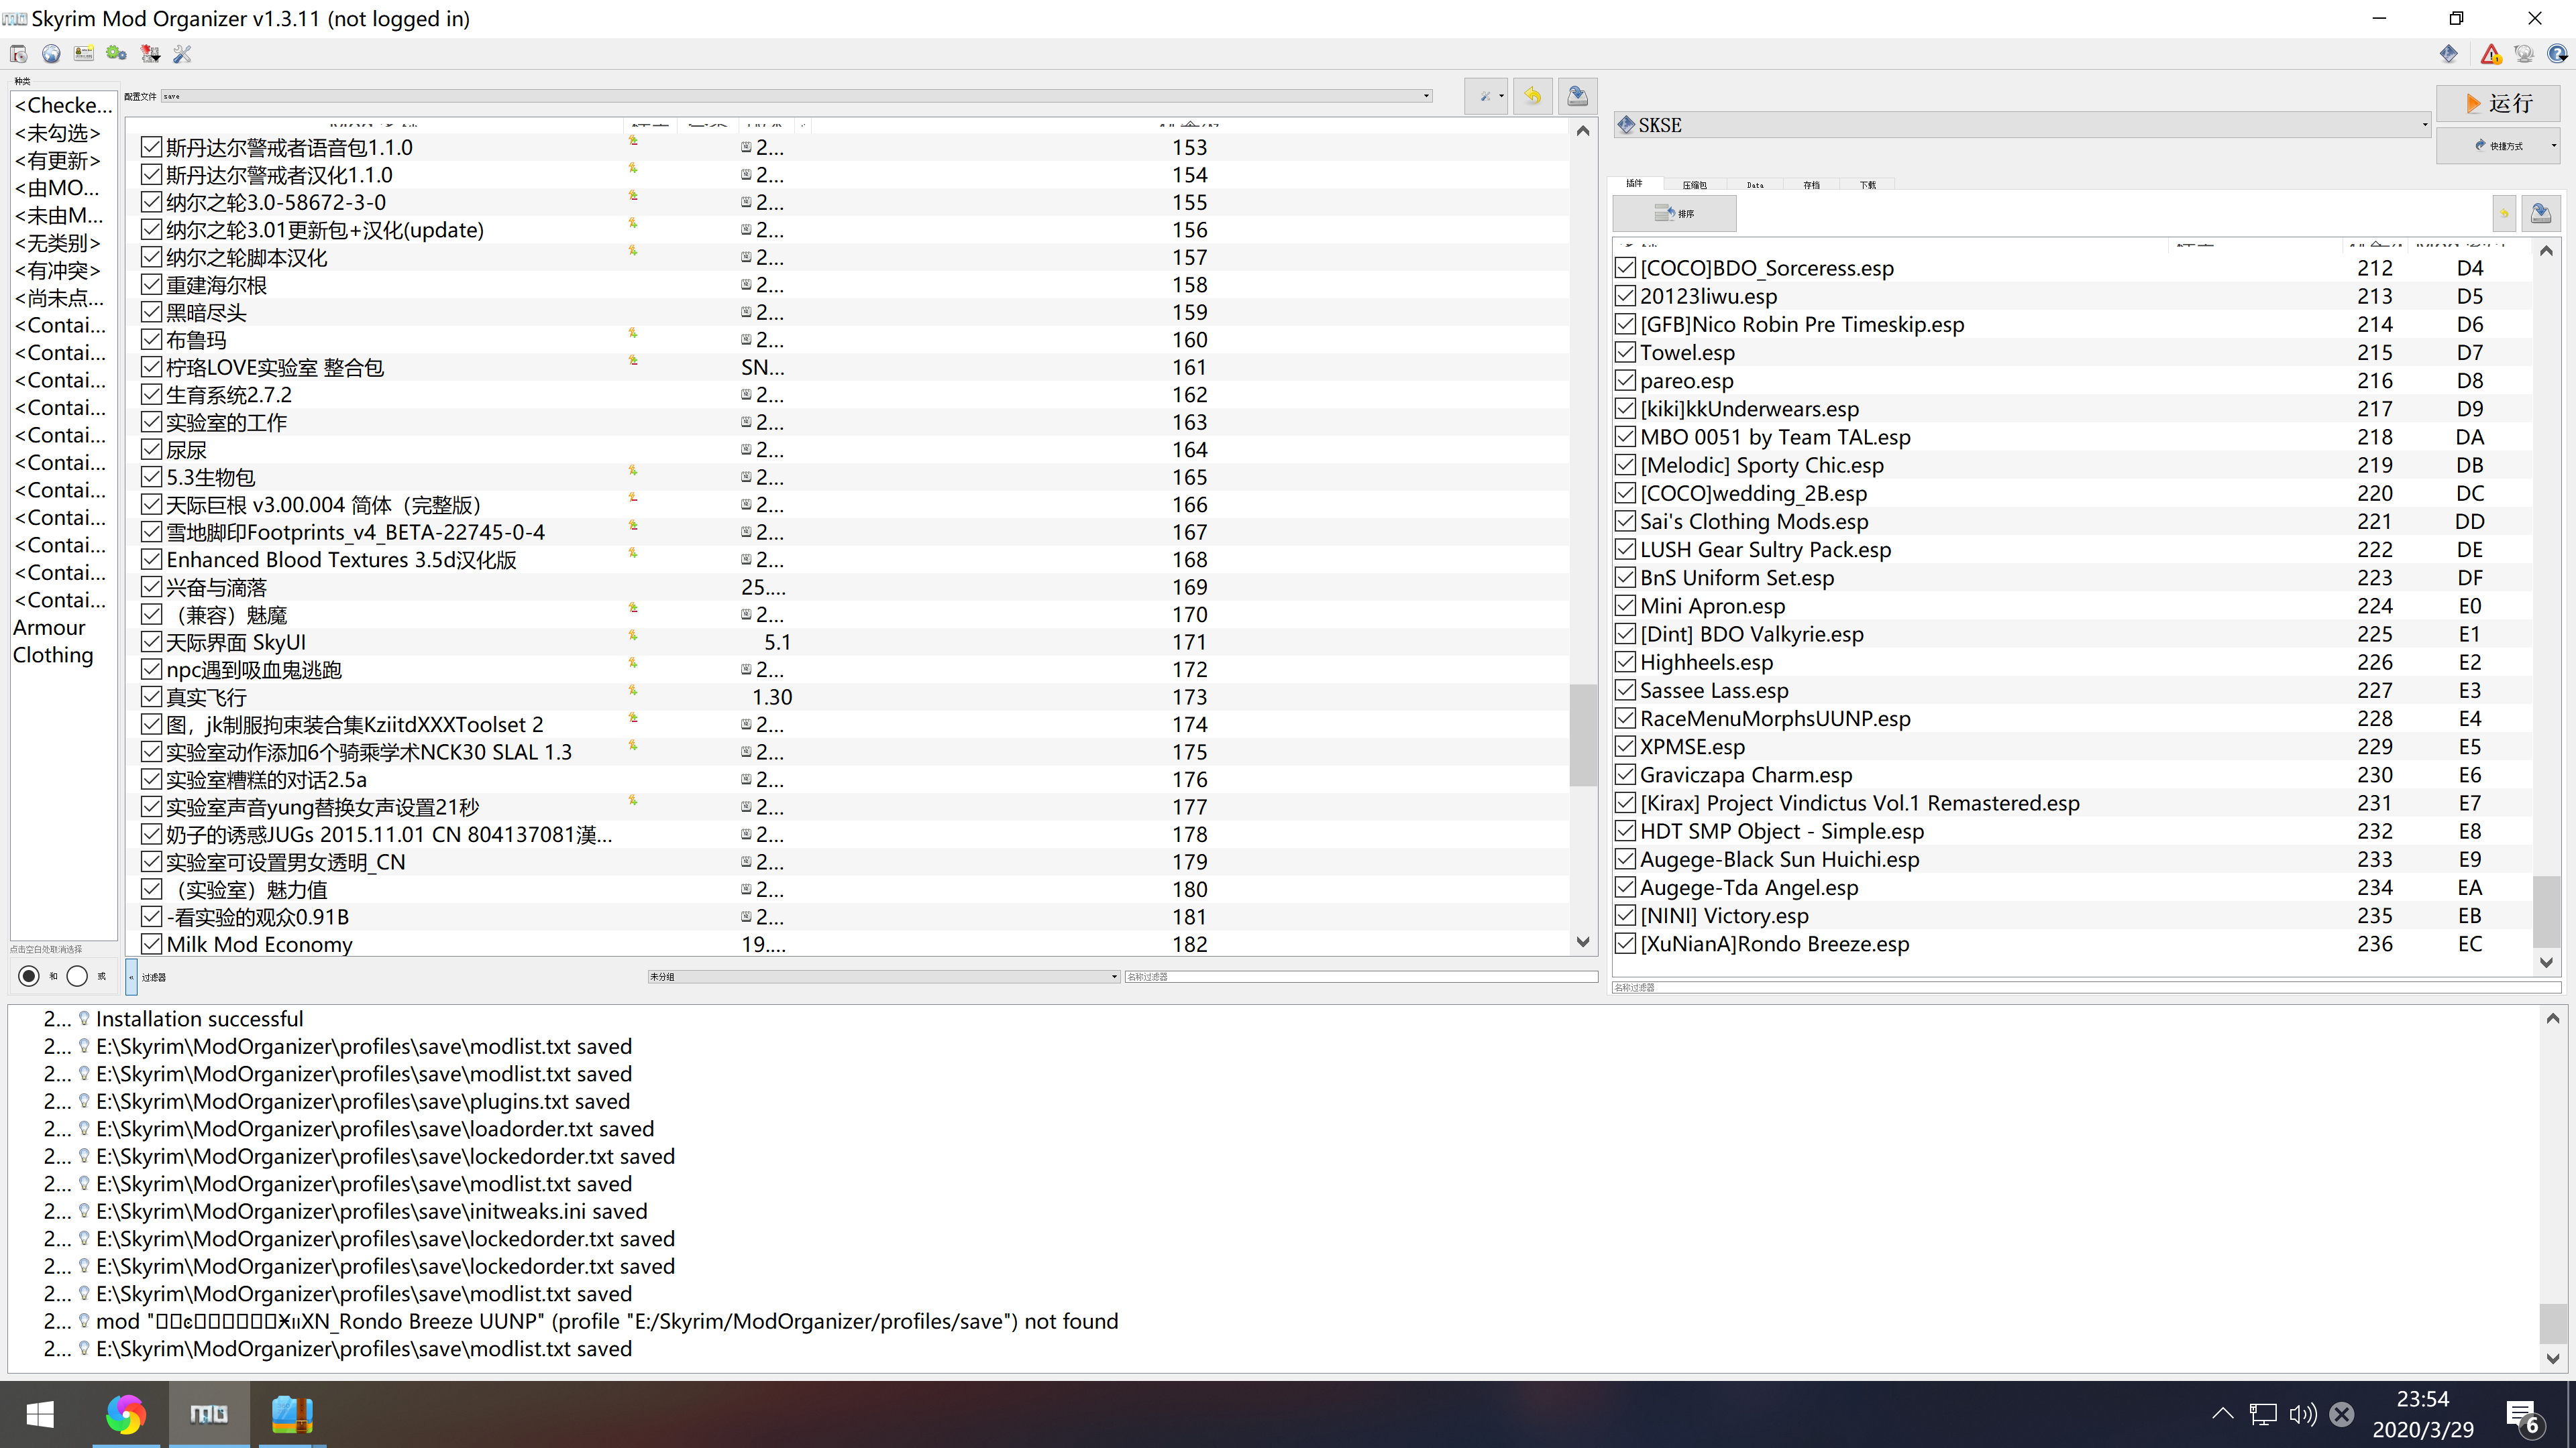The width and height of the screenshot is (2576, 1448).
Task: Open settings wrench and screwdriver icon
Action: pyautogui.click(x=183, y=54)
